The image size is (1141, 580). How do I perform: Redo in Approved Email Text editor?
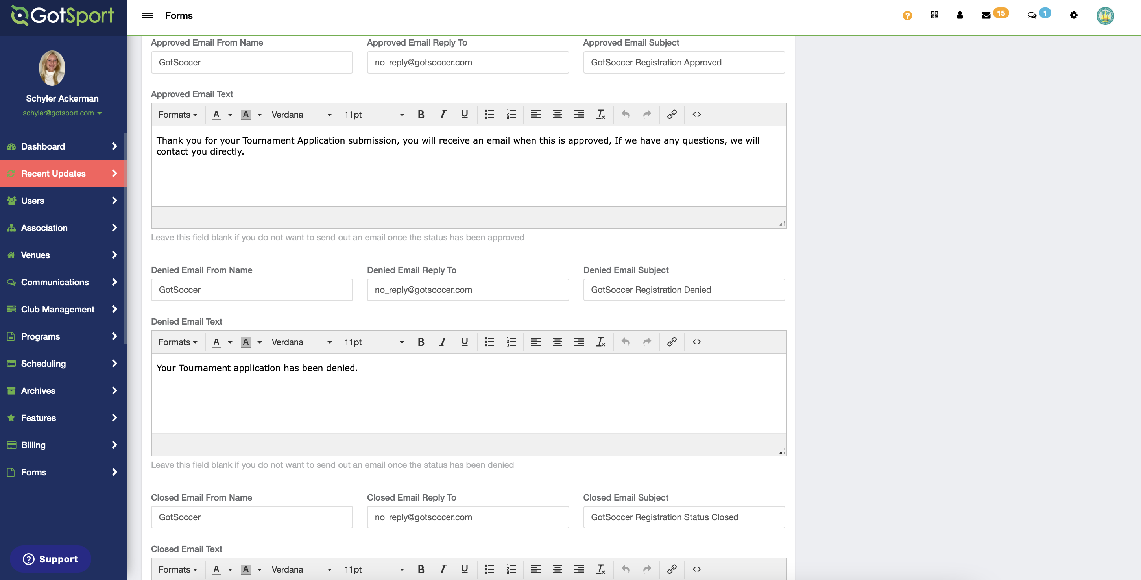[647, 115]
